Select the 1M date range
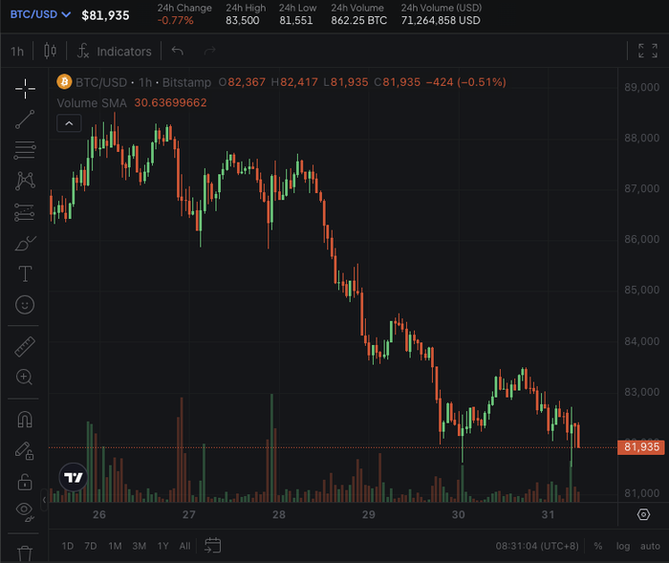Viewport: 669px width, 563px height. [x=115, y=546]
